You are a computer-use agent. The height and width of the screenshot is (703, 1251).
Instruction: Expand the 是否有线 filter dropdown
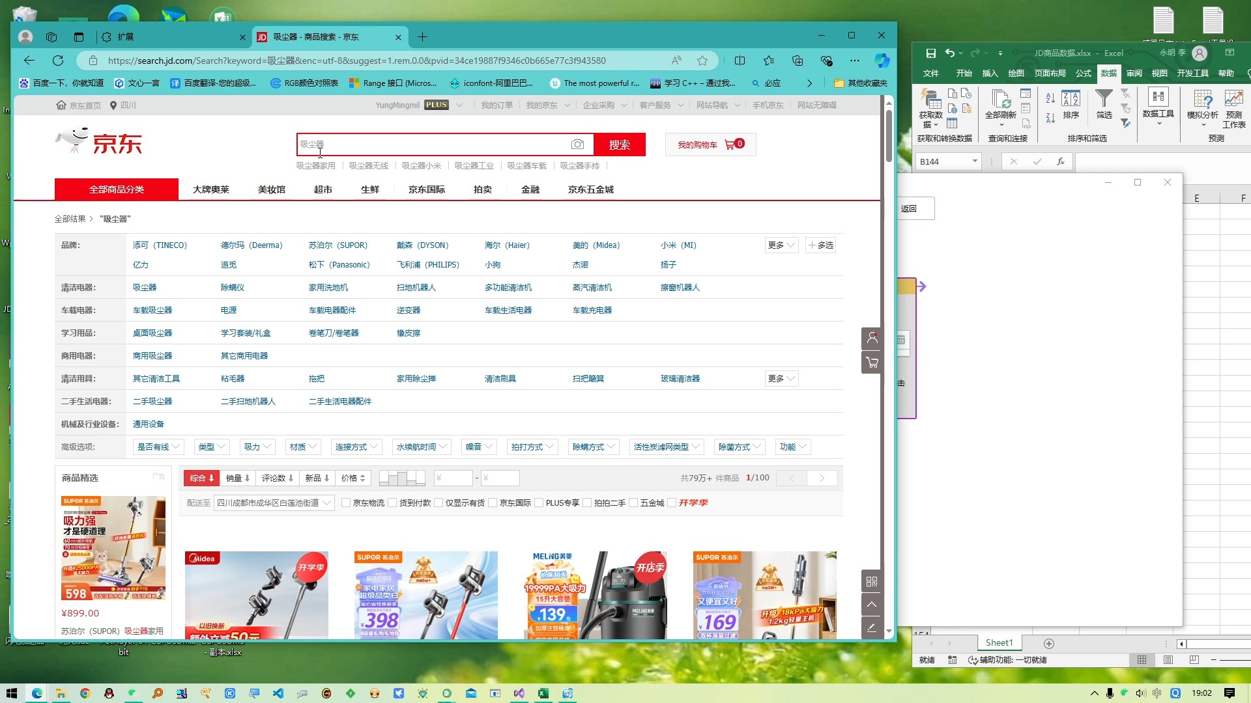pyautogui.click(x=158, y=447)
